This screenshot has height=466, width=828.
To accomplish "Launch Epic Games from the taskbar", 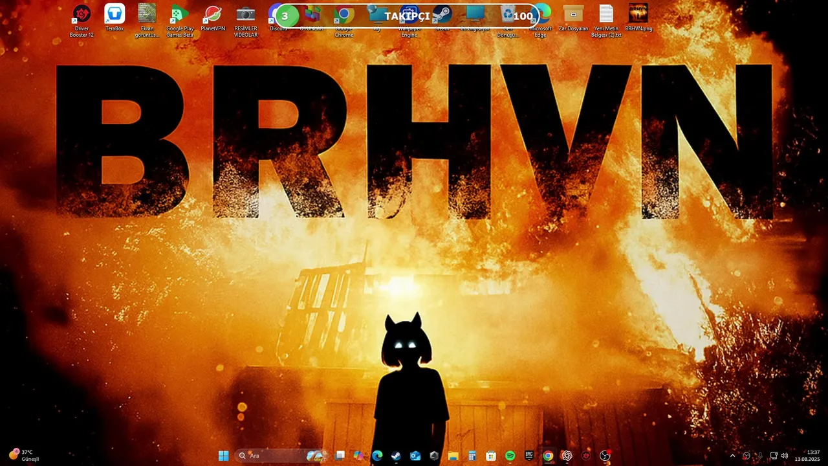I will click(528, 456).
